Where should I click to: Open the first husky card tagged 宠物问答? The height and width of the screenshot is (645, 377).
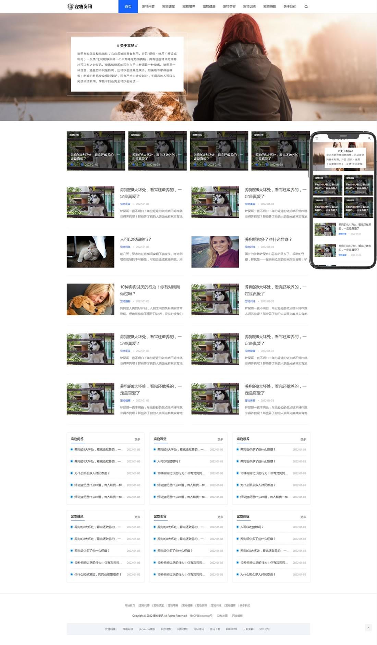pyautogui.click(x=96, y=151)
